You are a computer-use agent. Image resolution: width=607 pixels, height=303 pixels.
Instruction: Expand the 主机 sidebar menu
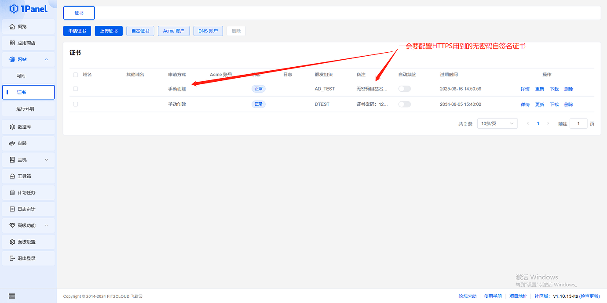(x=28, y=159)
